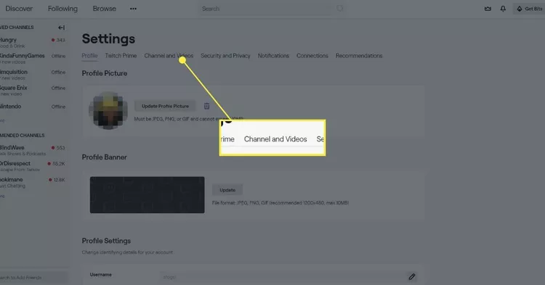This screenshot has width=545, height=285.
Task: Switch to the Connections tab
Action: 312,56
